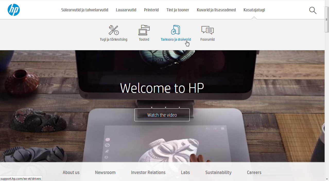Click the Foorumid text link
Image resolution: width=329 pixels, height=181 pixels.
point(207,39)
